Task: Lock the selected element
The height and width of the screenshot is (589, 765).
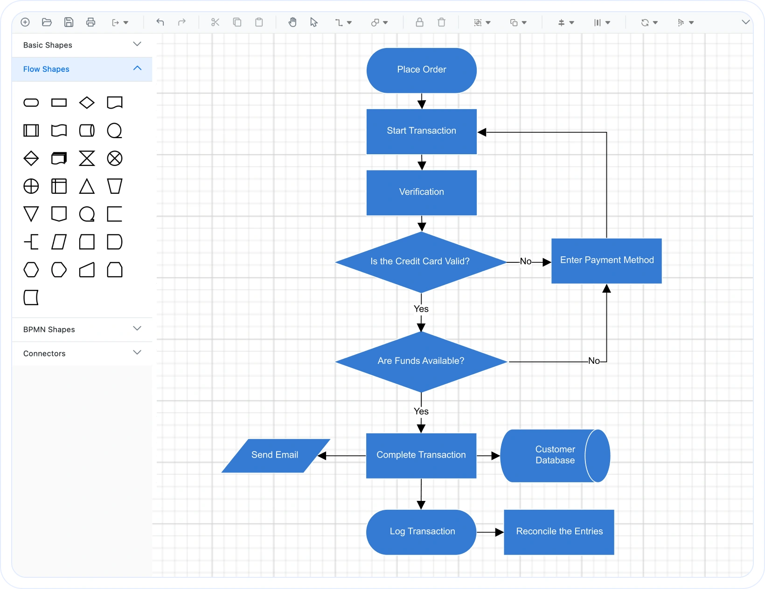Action: coord(419,22)
